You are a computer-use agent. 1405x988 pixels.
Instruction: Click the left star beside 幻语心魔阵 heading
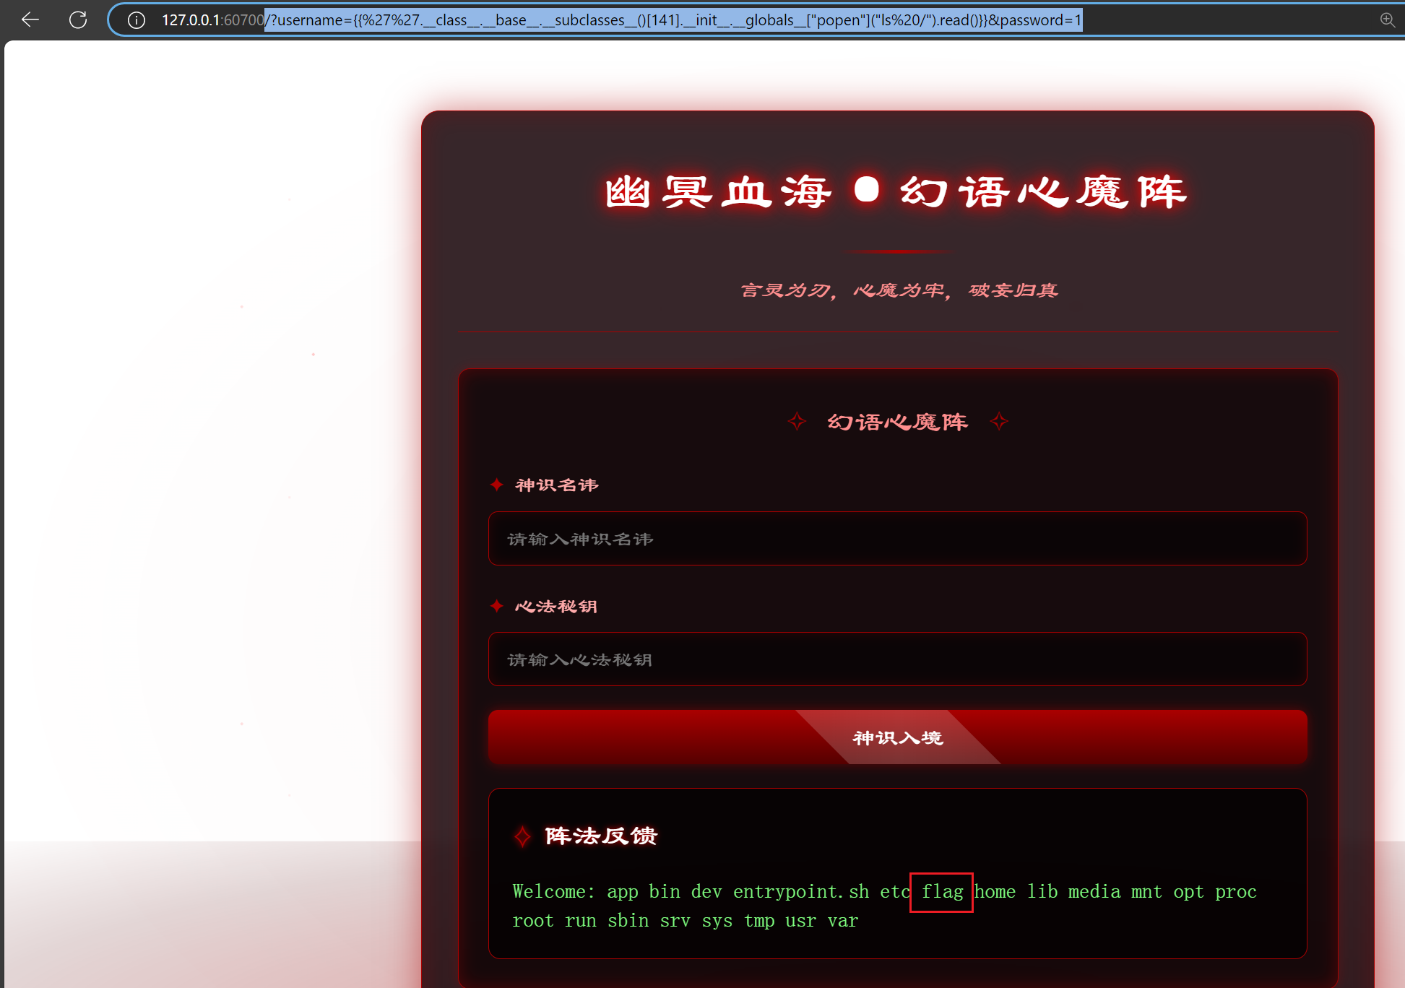pos(797,421)
